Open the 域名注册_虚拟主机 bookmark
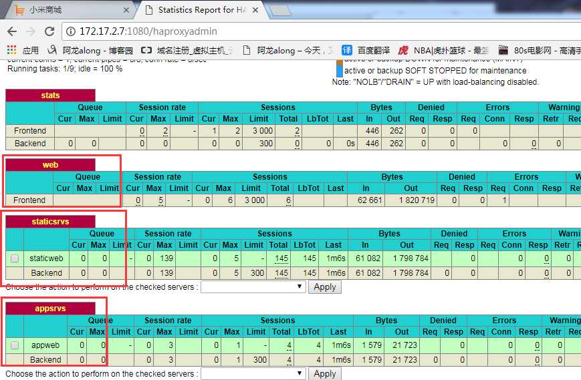This screenshot has height=380, width=581. (x=187, y=50)
